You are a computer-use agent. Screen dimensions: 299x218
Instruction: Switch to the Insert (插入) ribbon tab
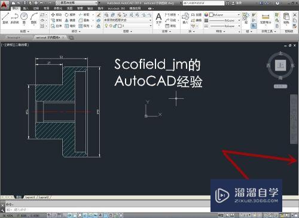click(x=26, y=8)
